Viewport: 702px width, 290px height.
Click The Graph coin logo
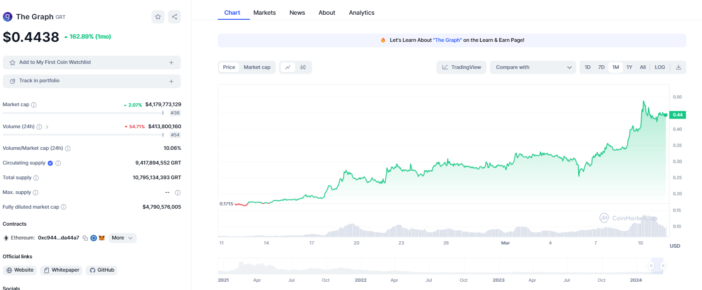click(7, 17)
